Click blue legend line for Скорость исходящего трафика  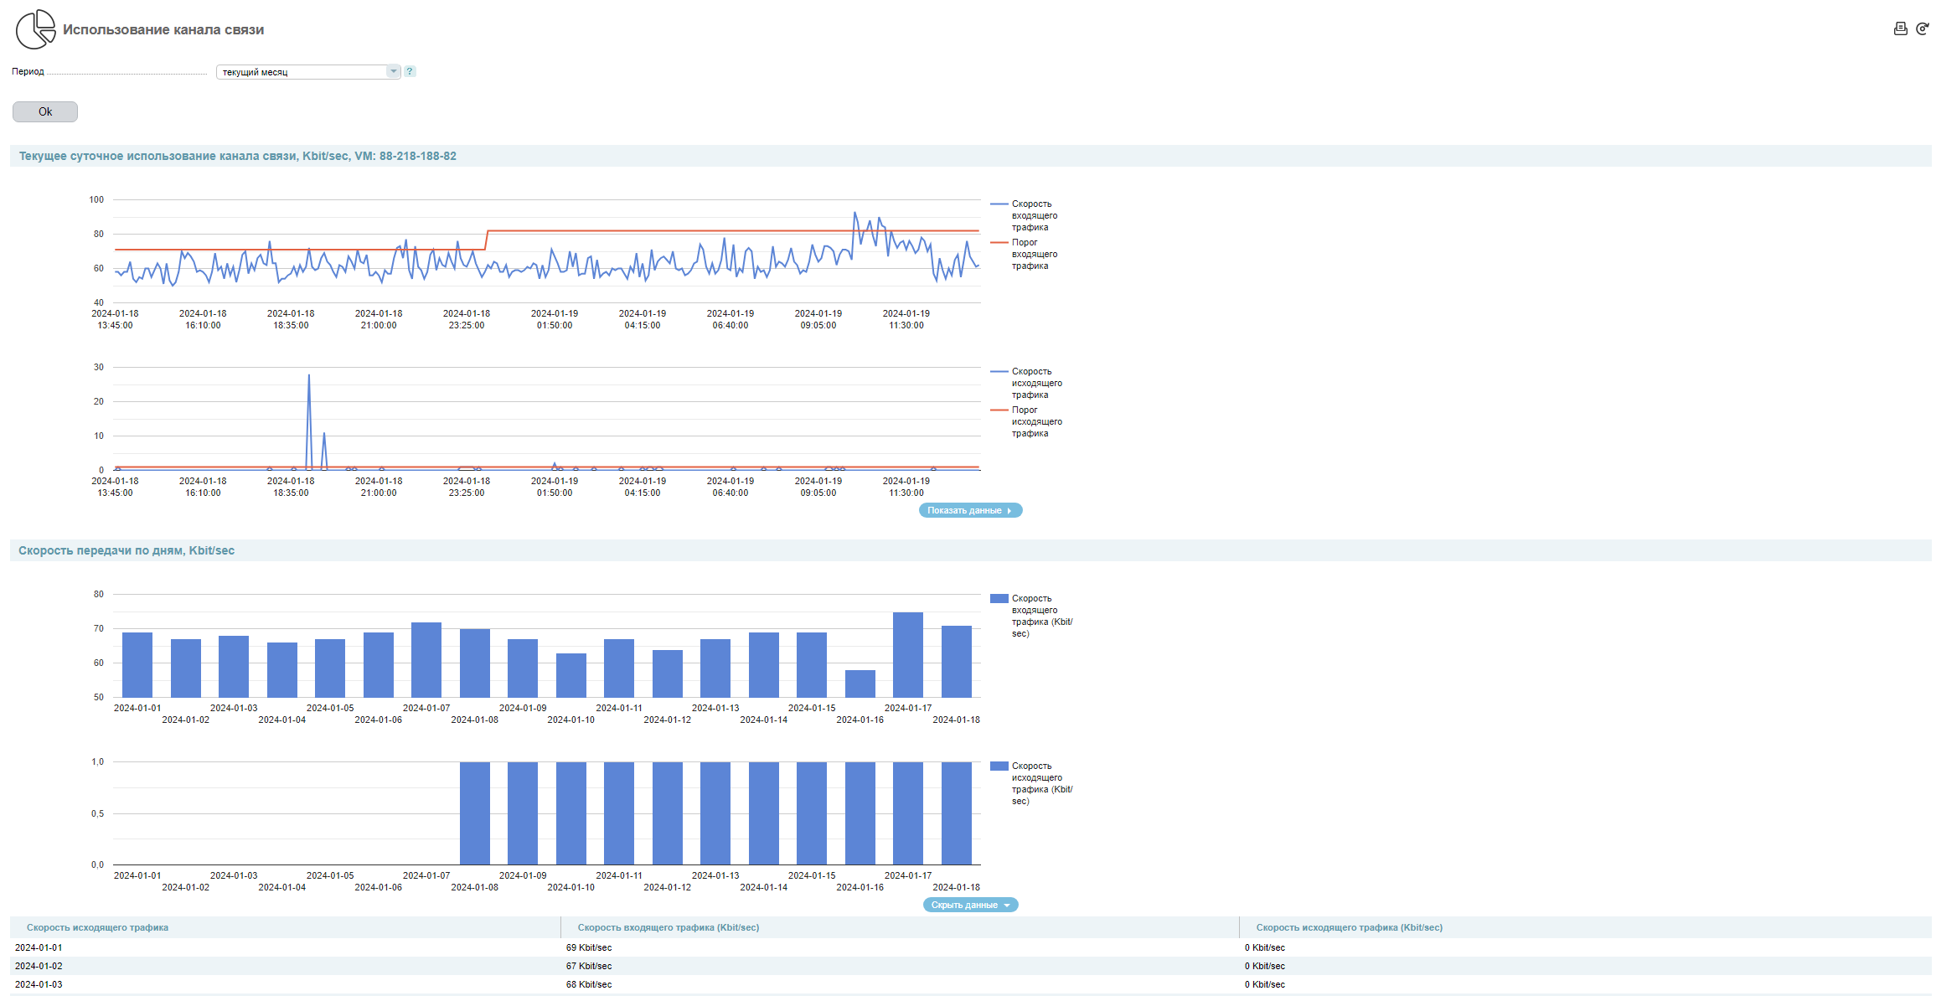(x=999, y=372)
